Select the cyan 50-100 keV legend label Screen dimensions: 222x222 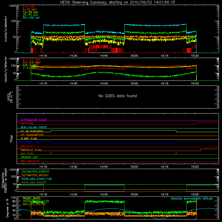[x=31, y=18]
